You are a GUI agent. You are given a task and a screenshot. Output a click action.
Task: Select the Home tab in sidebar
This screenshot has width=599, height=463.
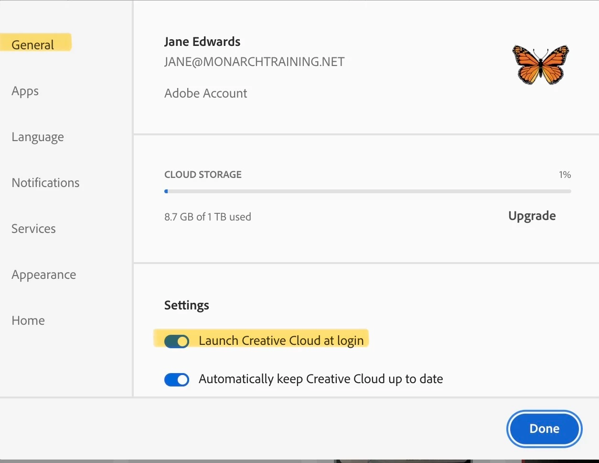coord(28,320)
